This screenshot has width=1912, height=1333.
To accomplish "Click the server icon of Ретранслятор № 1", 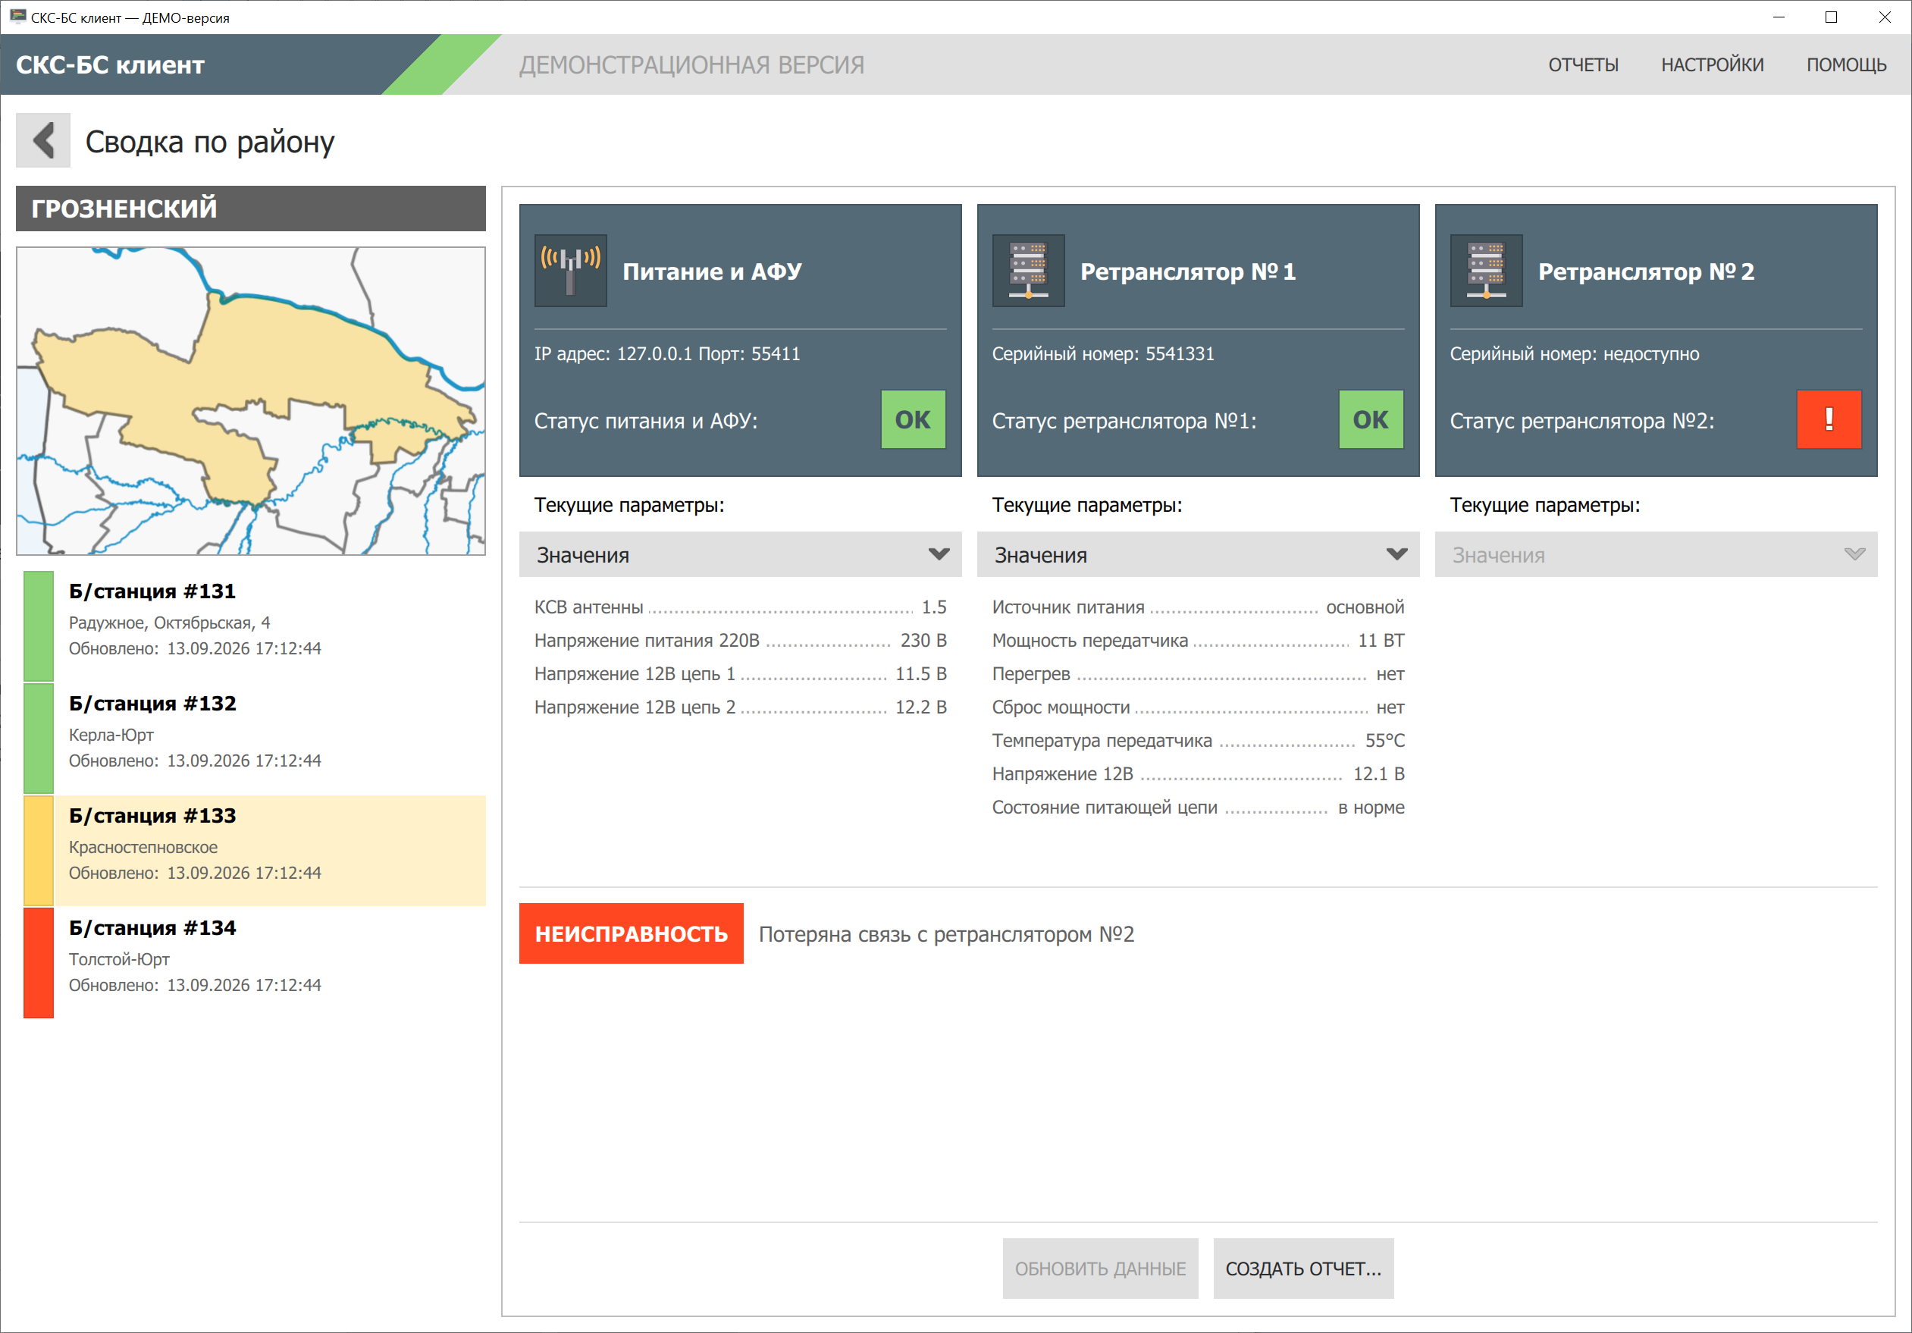I will pyautogui.click(x=1029, y=271).
